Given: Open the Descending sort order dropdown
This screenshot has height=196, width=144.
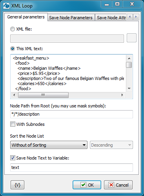Looking at the screenshot, I should (x=111, y=145).
